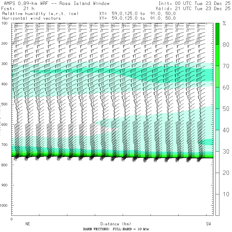
Task: Pick the pale mint colorbar segment between 30 and 40
Action: [x=217, y=141]
